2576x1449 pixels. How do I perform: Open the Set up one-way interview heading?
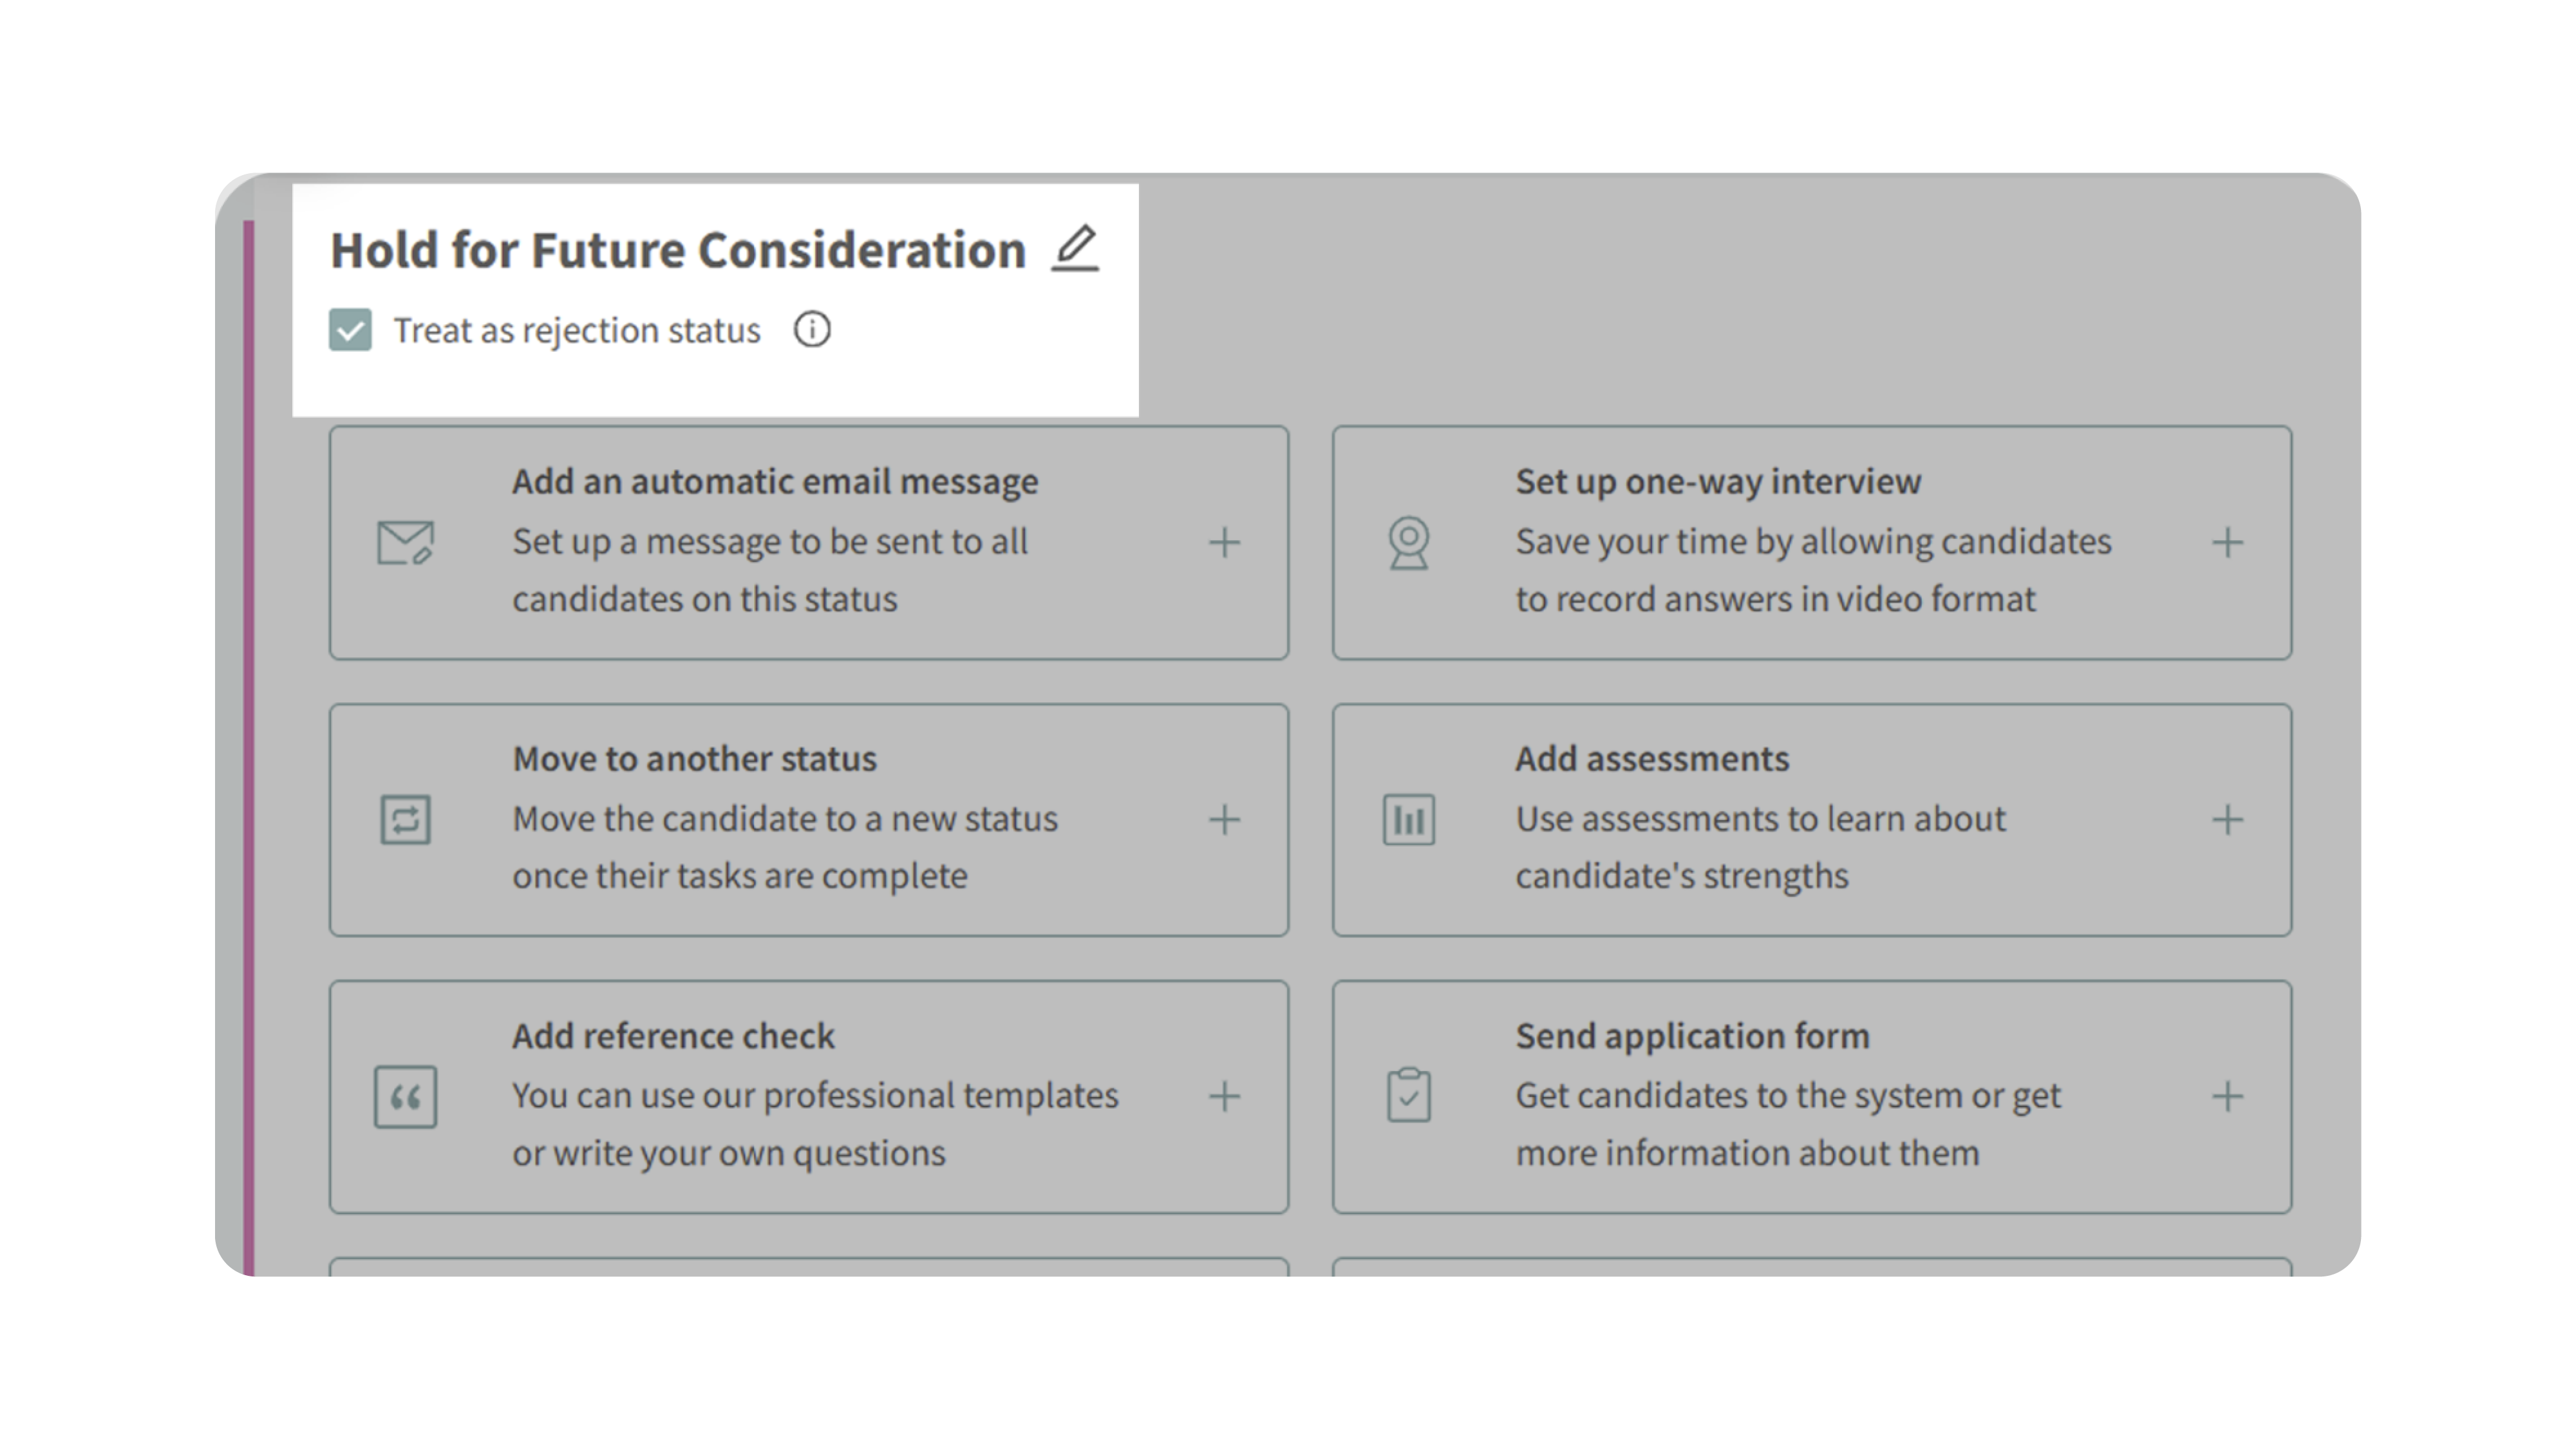click(1717, 481)
